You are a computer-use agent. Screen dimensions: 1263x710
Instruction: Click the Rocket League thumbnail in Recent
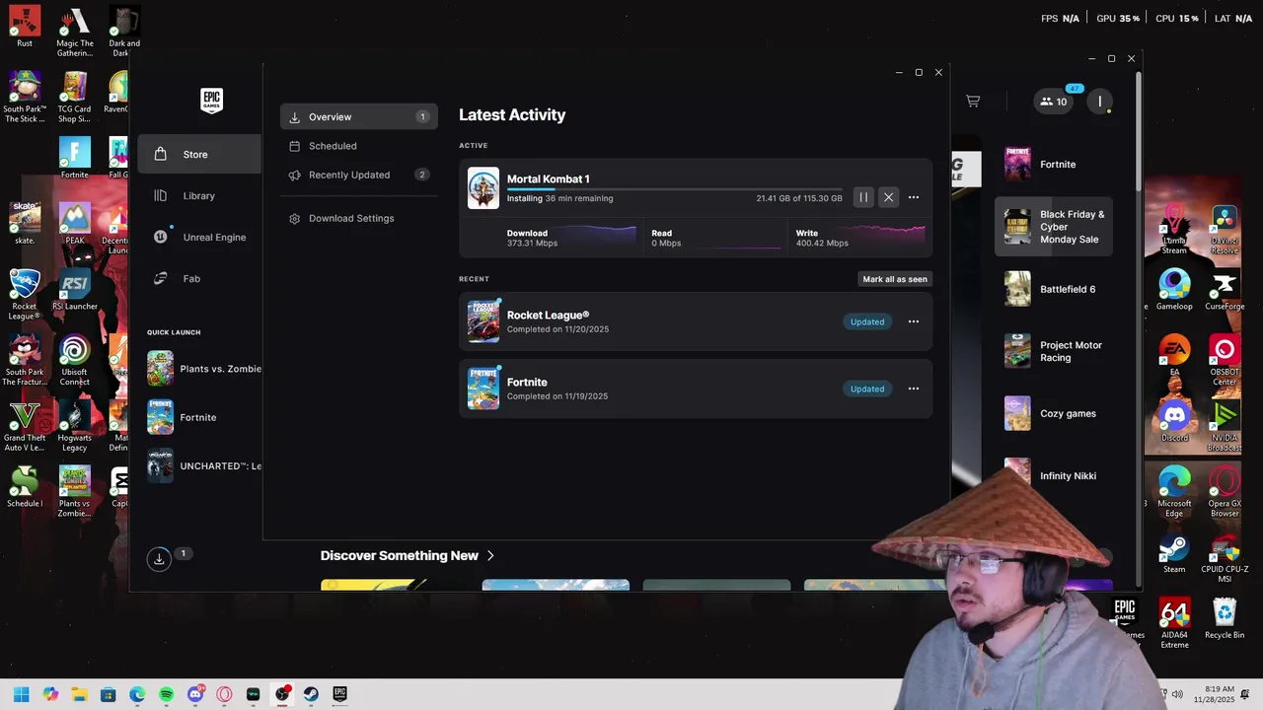click(x=483, y=321)
